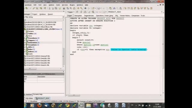Open the Database menu
The height and width of the screenshot is (108, 192).
tap(28, 5)
